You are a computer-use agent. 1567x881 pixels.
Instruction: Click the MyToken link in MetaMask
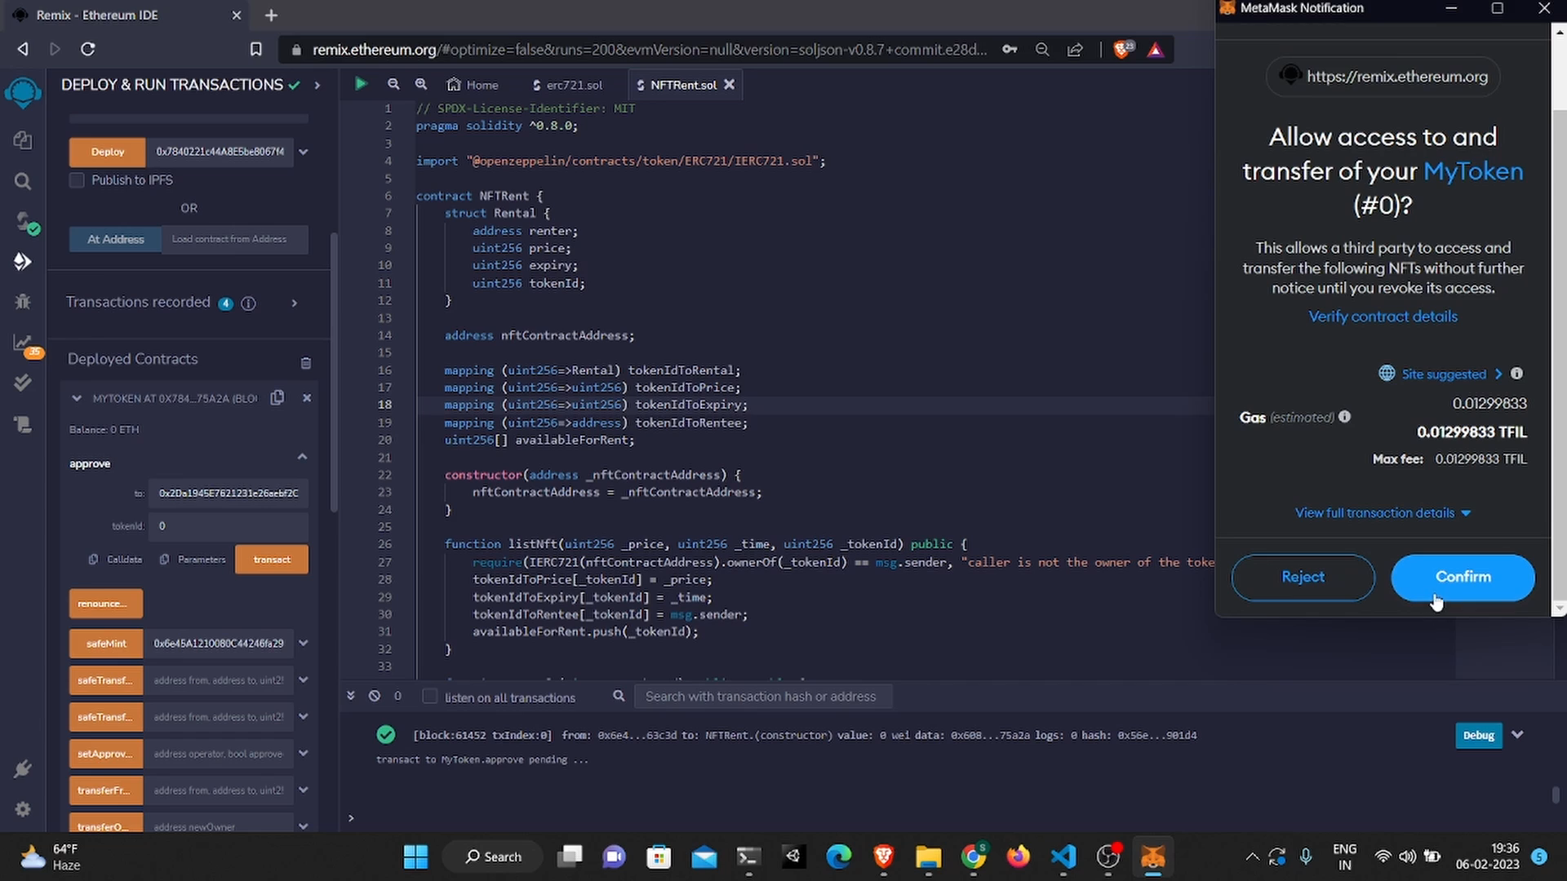pos(1473,170)
